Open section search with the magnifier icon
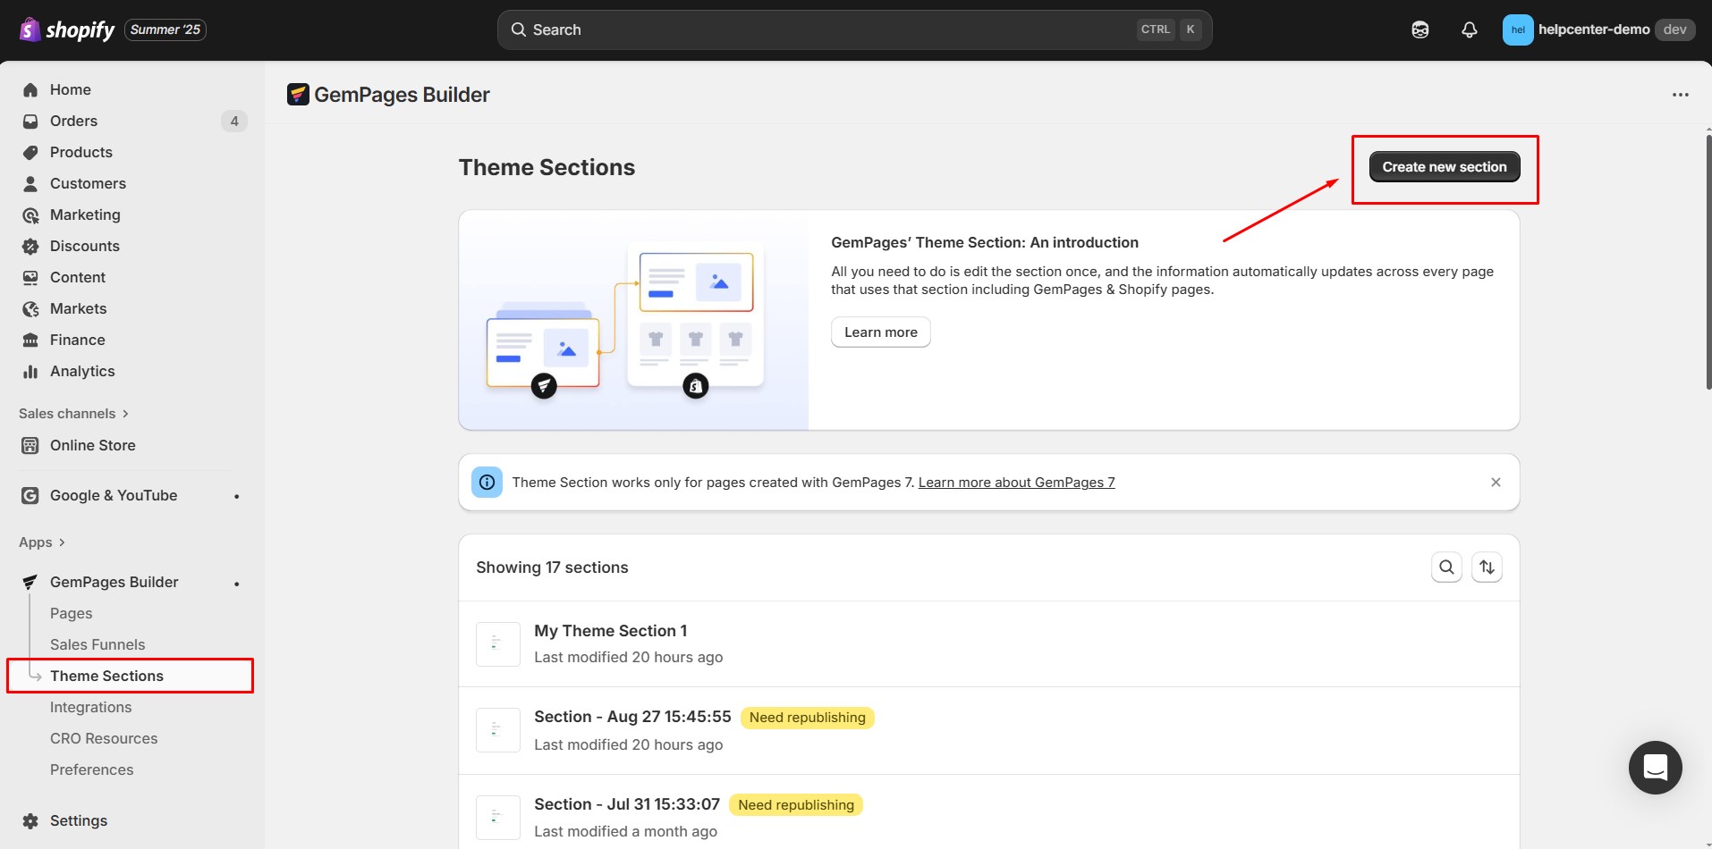 (x=1446, y=567)
